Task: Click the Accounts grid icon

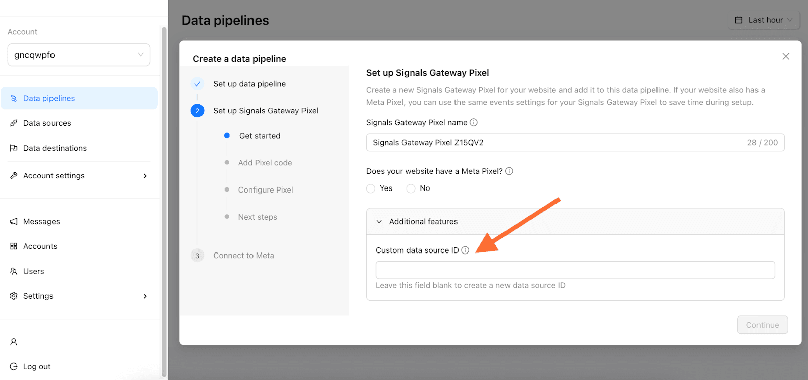Action: coord(14,246)
